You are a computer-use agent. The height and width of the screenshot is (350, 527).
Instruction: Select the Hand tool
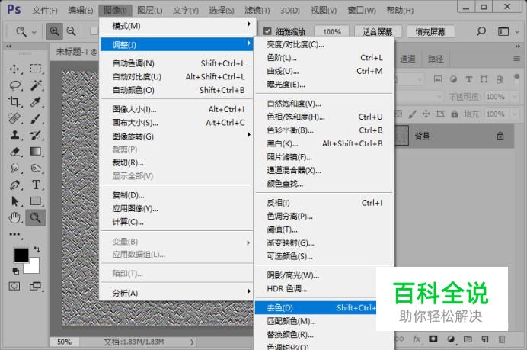[x=14, y=217]
